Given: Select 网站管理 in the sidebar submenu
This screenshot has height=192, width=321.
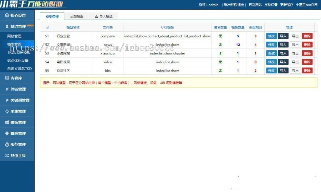Looking at the screenshot, I should tap(14, 36).
